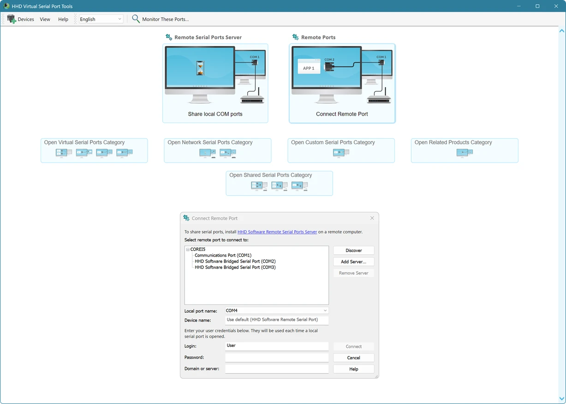Close the Connect Remote Port dialog
This screenshot has width=566, height=404.
point(372,218)
